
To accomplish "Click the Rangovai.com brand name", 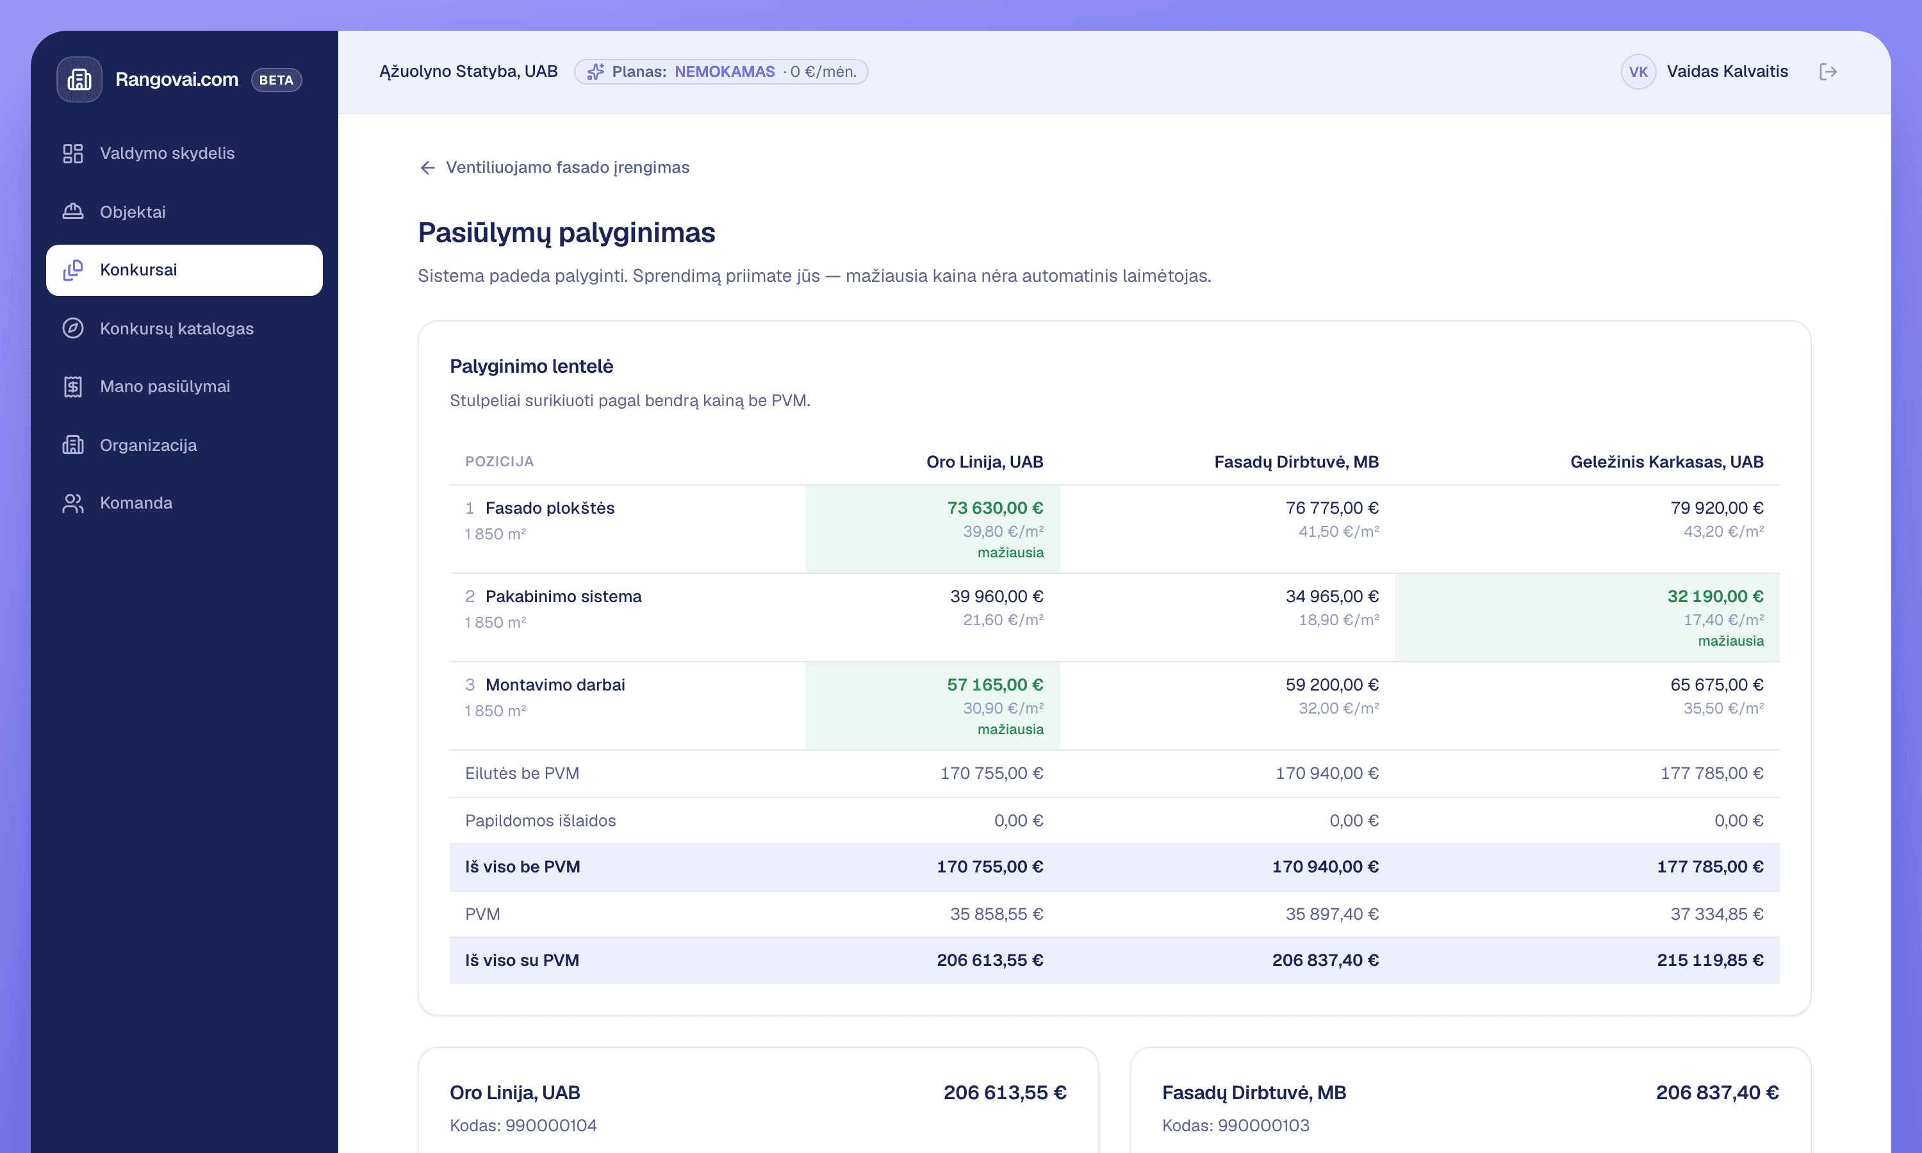I will (x=177, y=79).
